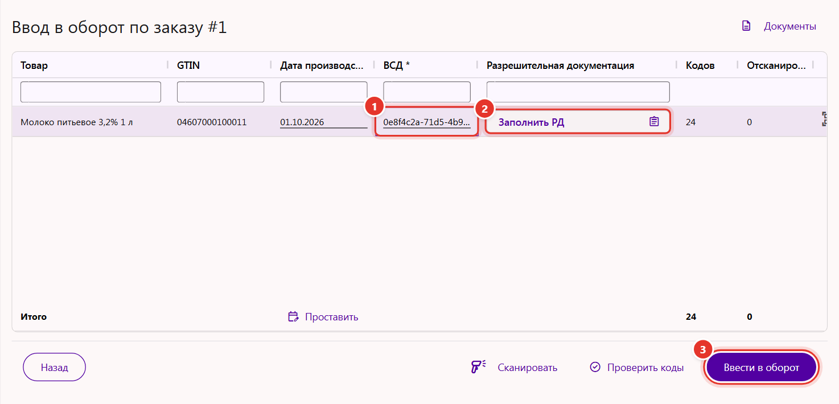This screenshot has height=404, width=839.
Task: Focus the GTIN filter field
Action: (x=220, y=92)
